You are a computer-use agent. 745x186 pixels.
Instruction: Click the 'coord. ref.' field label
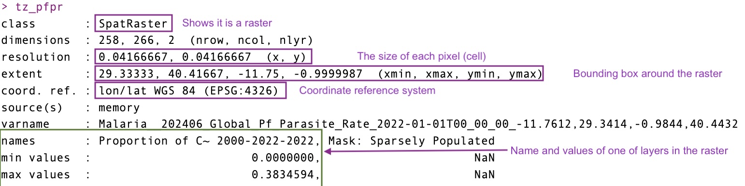pos(39,91)
